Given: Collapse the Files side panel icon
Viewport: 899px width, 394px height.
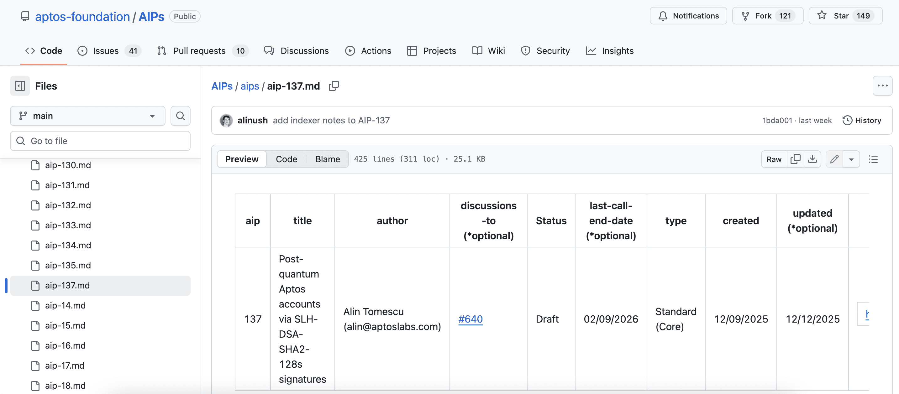Looking at the screenshot, I should [20, 86].
